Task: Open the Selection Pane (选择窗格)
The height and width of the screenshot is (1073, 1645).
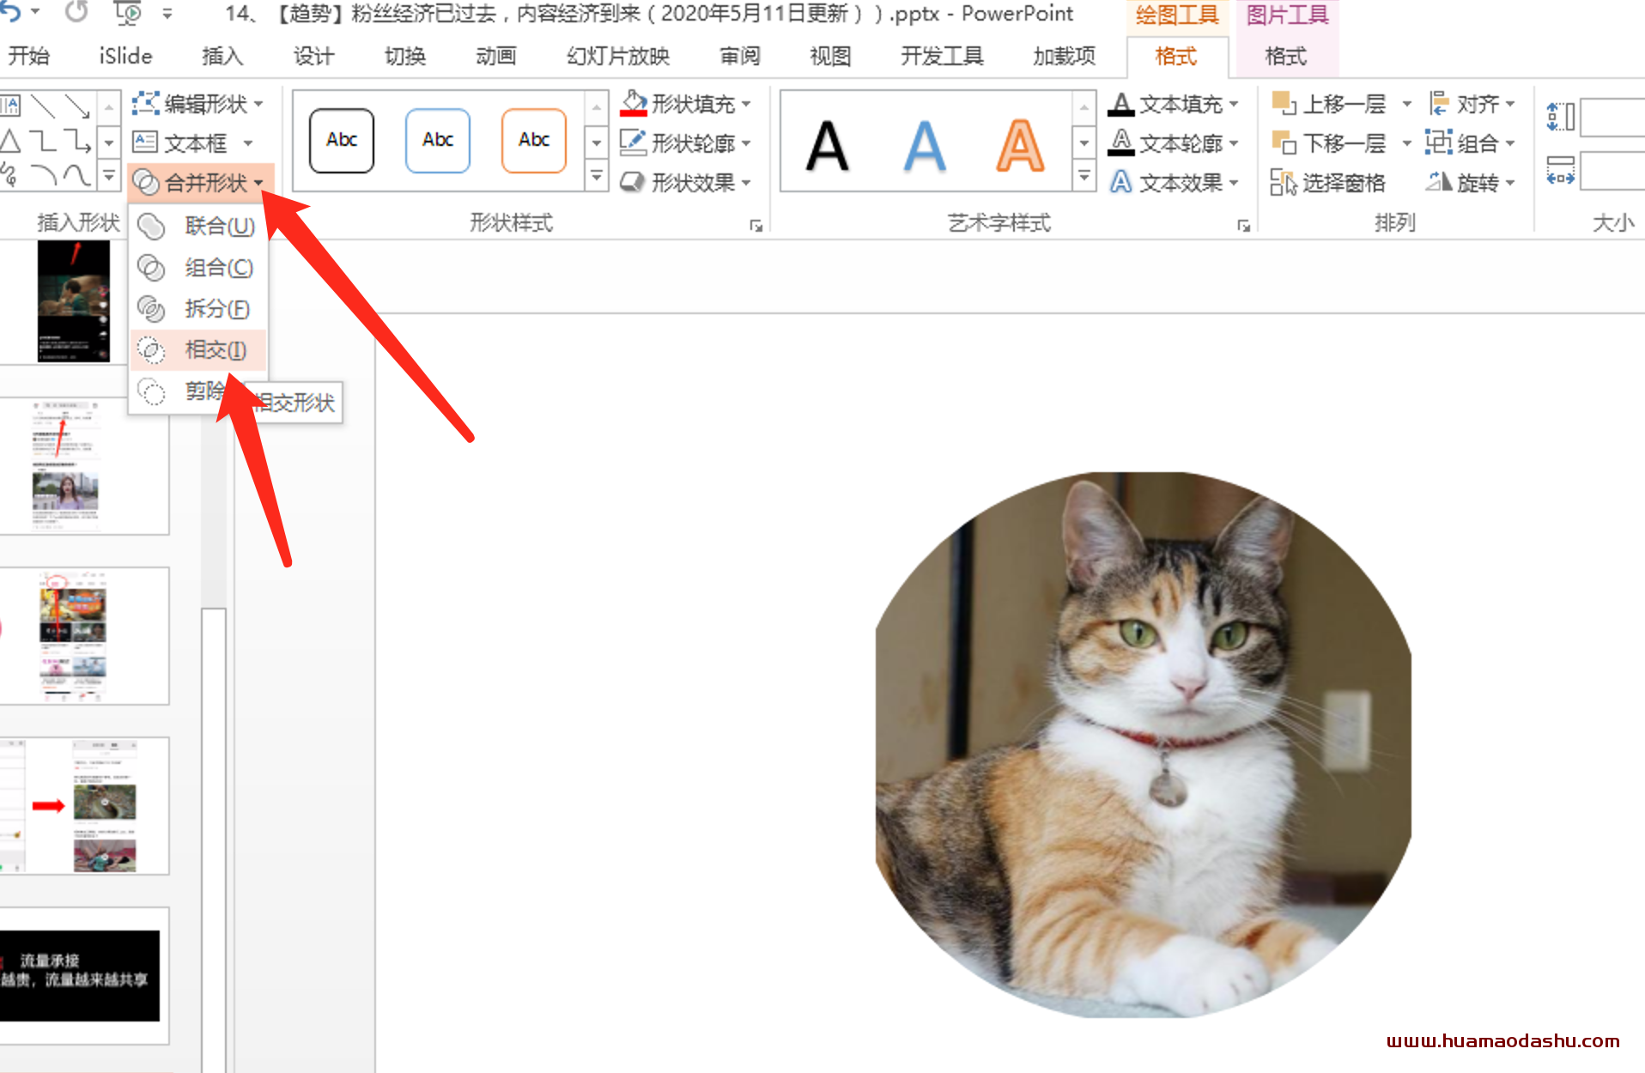Action: pos(1327,183)
